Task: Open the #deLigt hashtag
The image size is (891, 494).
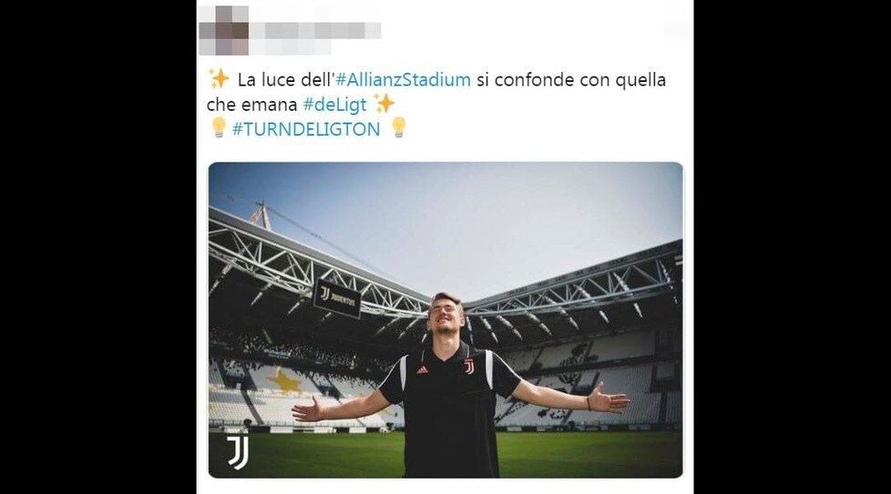Action: [334, 105]
